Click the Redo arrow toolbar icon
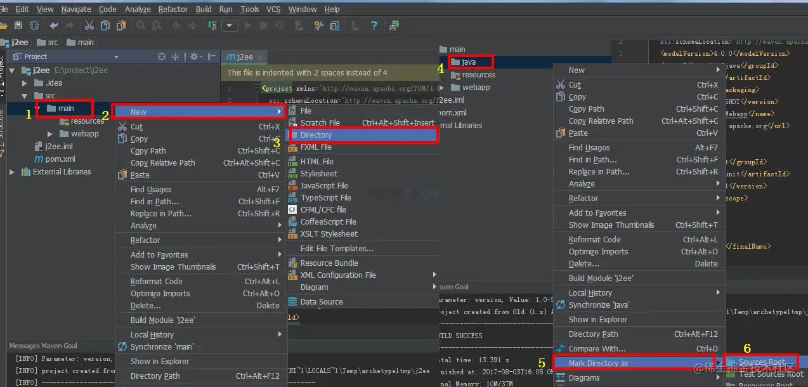Viewport: 808px width, 387px height. tap(69, 25)
